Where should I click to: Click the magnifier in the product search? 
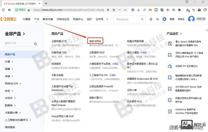pyautogui.click(x=35, y=44)
